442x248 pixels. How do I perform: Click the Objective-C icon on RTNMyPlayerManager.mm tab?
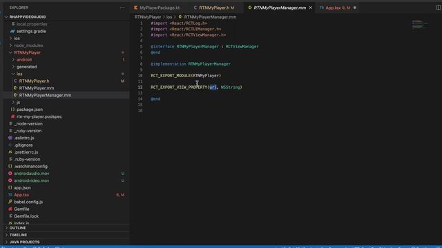250,8
